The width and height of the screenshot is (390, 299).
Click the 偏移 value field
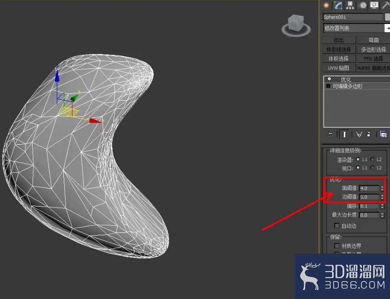tap(369, 206)
